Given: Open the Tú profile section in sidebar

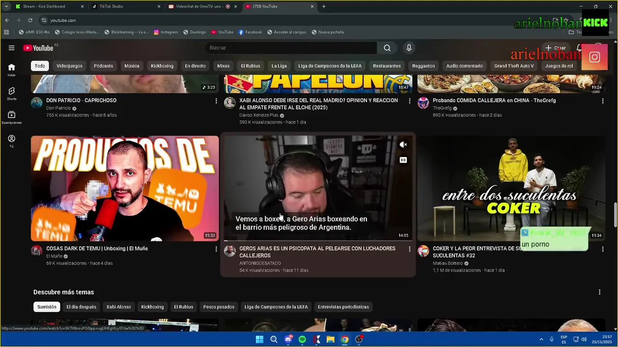Looking at the screenshot, I should 12,141.
